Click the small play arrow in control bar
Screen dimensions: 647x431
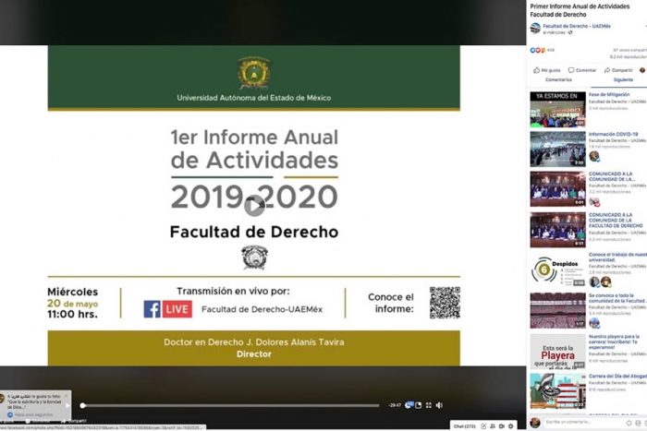click(68, 405)
